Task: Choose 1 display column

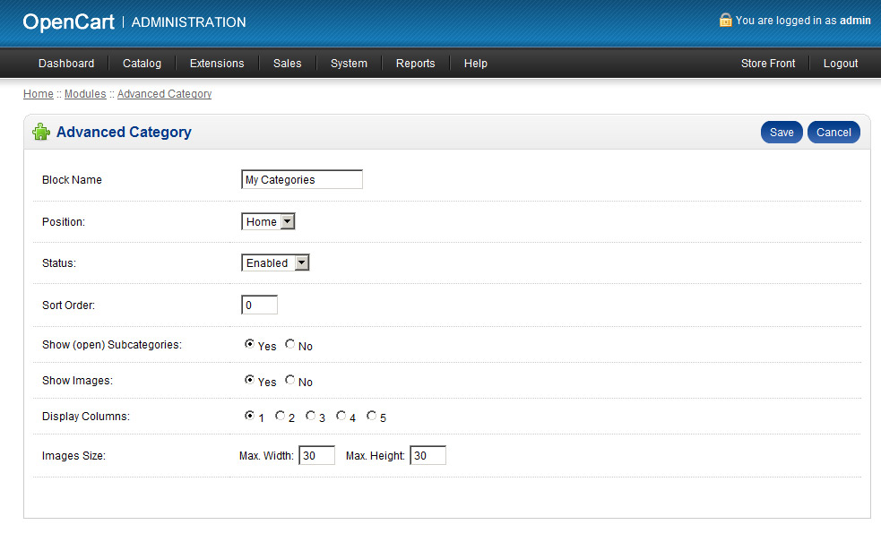Action: click(x=249, y=416)
